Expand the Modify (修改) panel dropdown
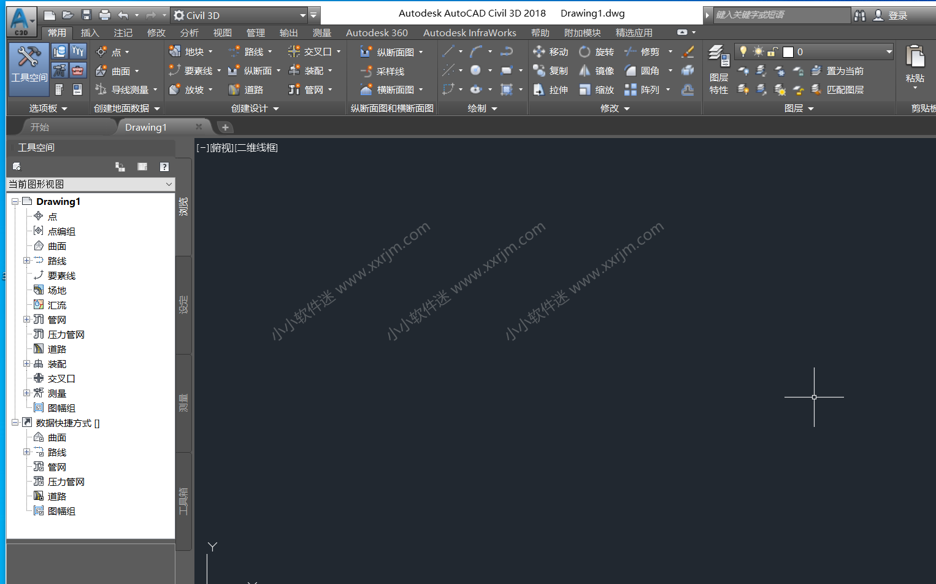 (x=615, y=109)
